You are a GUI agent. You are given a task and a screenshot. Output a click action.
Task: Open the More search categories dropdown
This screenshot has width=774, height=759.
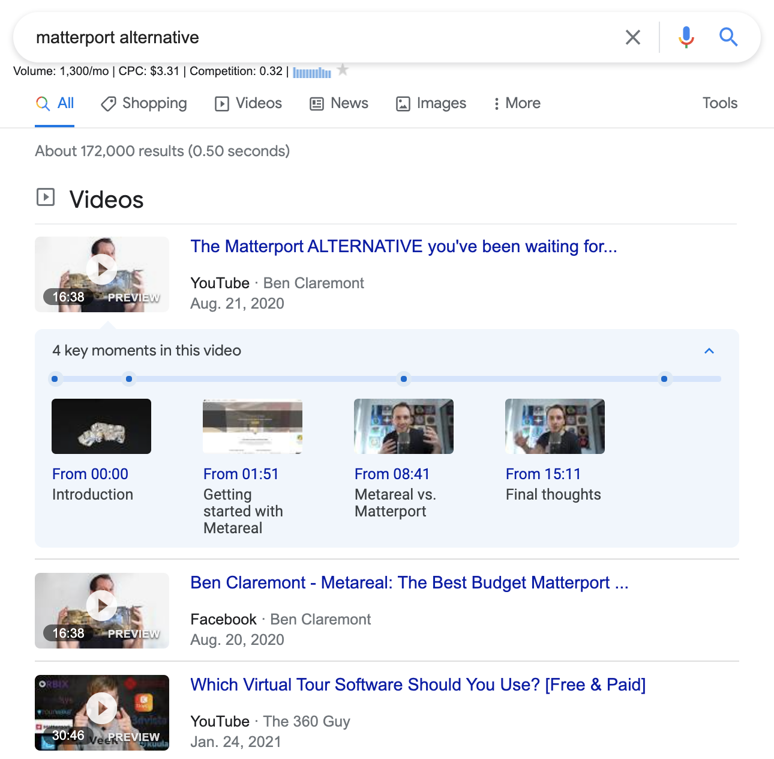pos(516,103)
